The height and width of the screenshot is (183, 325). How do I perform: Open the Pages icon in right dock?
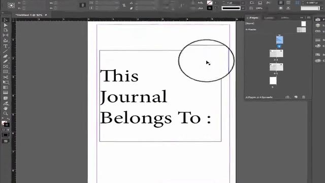[x=318, y=19]
